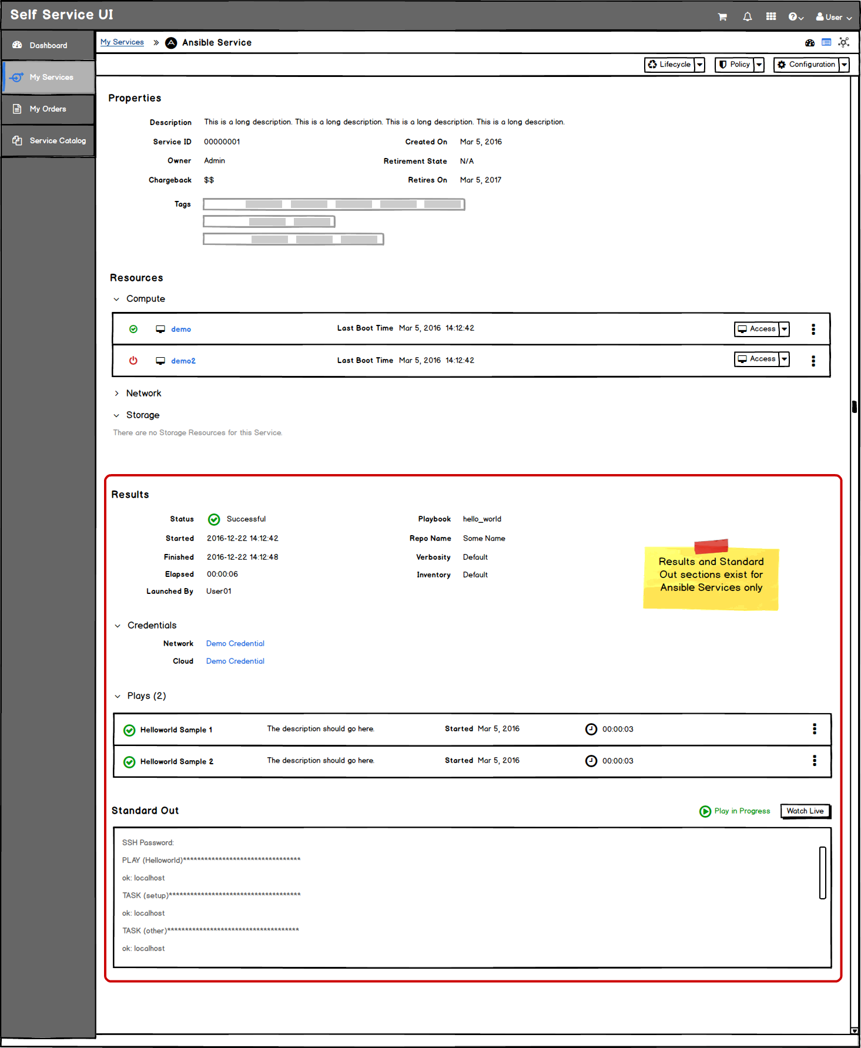
Task: Click clock icon on Helloworld Sample 1 row
Action: (x=591, y=729)
